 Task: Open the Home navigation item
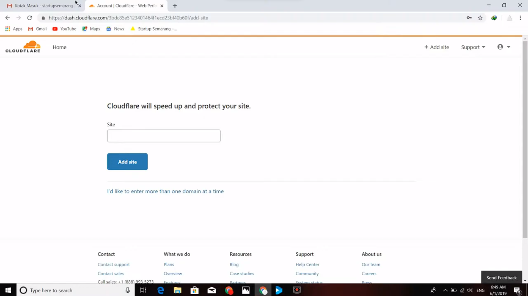[59, 47]
